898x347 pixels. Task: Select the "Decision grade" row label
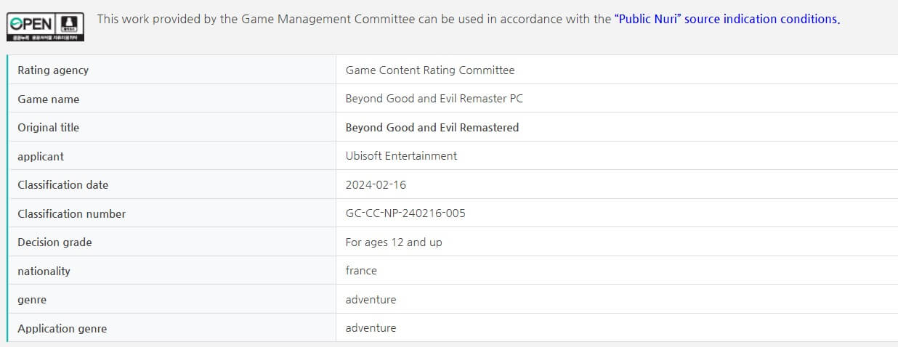pos(55,242)
